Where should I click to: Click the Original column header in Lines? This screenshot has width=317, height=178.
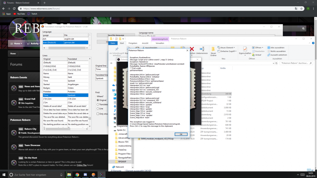click(55, 59)
